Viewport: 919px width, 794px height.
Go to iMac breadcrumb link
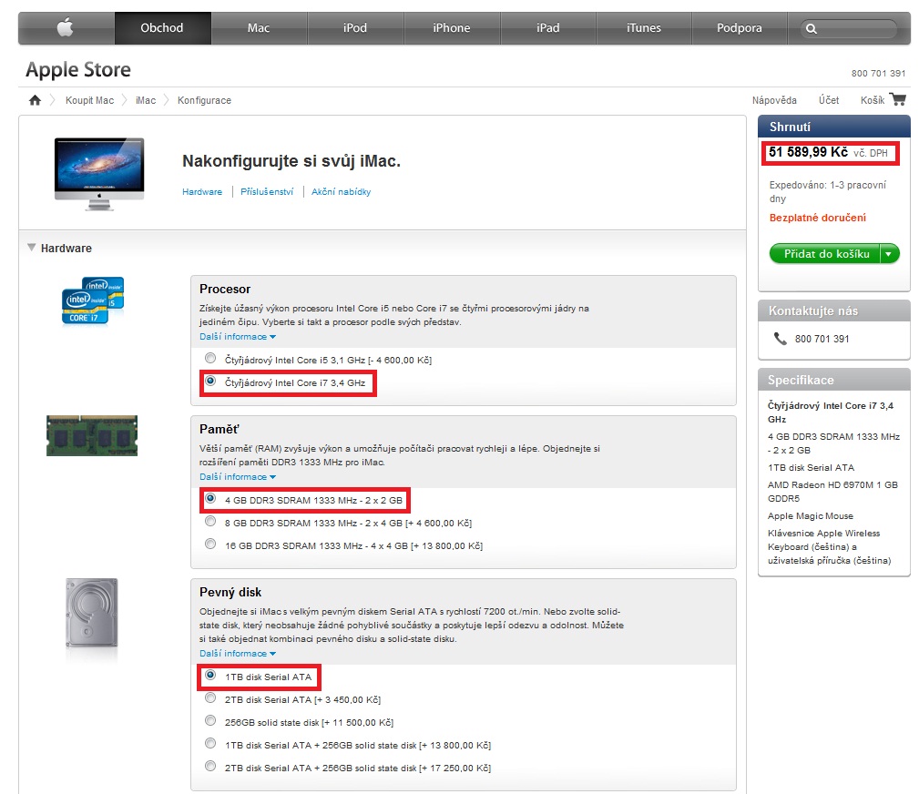pyautogui.click(x=146, y=100)
